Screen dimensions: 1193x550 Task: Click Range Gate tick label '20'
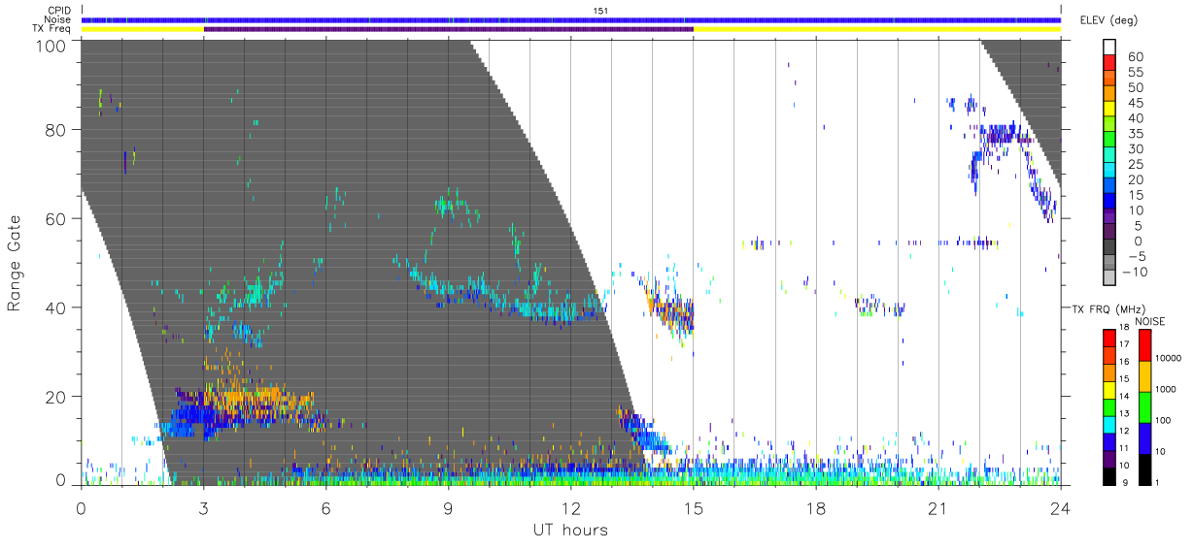point(56,396)
